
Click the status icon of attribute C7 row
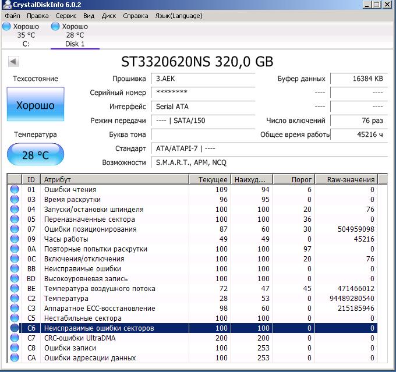click(x=15, y=338)
